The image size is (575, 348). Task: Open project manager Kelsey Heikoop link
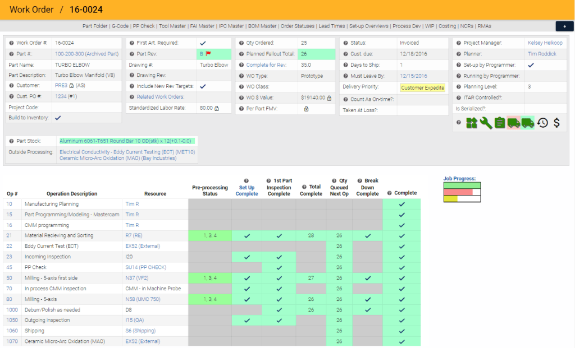tap(545, 43)
